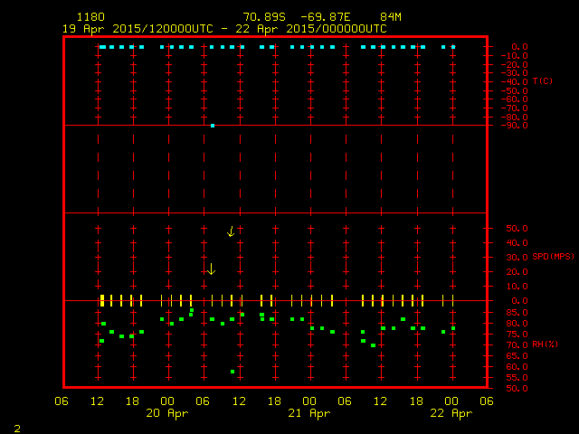Click the RH(%) axis label
579x434 pixels.
coord(543,344)
